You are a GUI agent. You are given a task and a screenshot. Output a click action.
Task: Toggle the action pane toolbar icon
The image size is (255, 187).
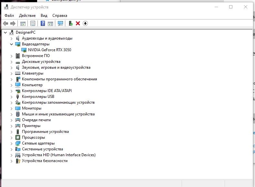pos(50,23)
